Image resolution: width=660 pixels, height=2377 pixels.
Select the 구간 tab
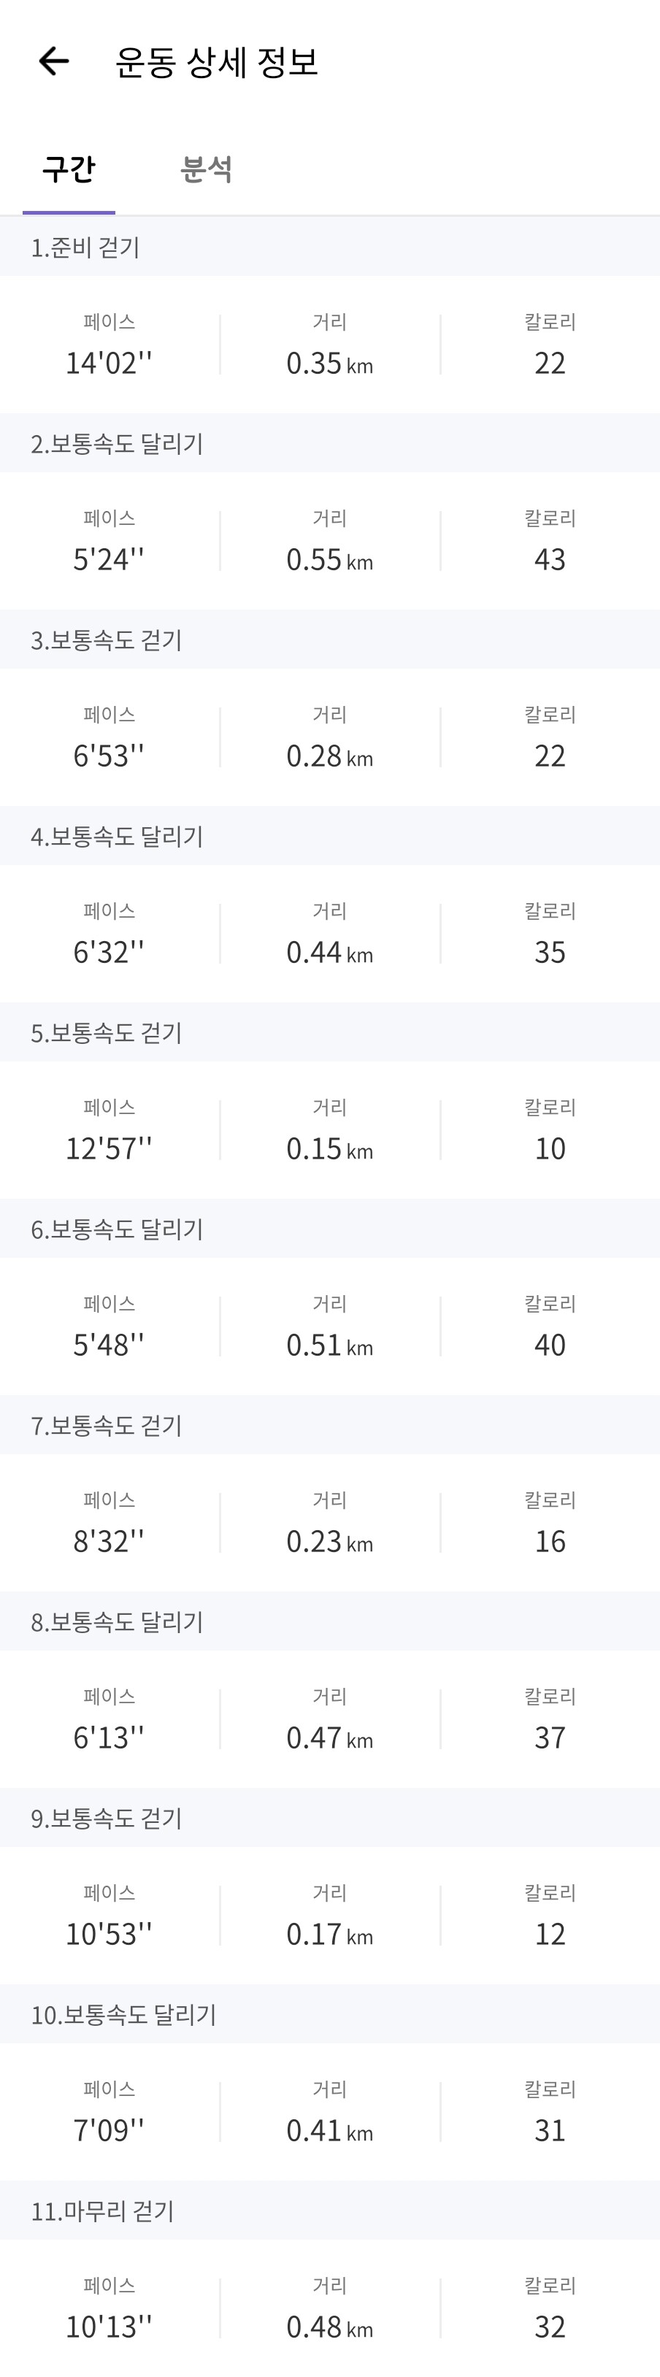point(69,169)
